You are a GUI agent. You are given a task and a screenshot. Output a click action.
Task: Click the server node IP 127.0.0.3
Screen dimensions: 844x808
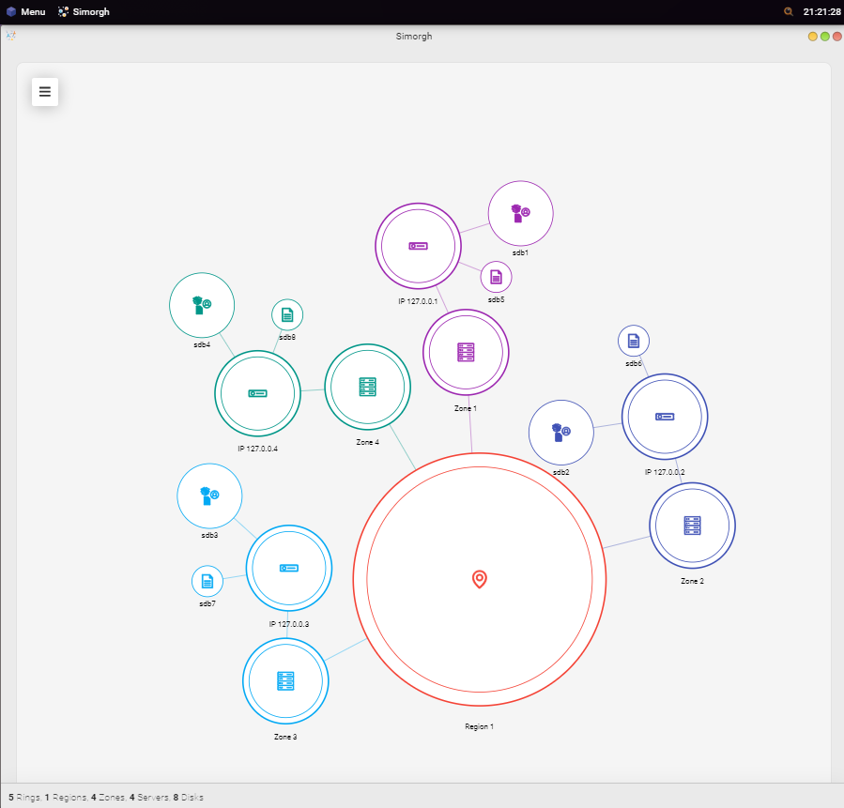pos(288,568)
